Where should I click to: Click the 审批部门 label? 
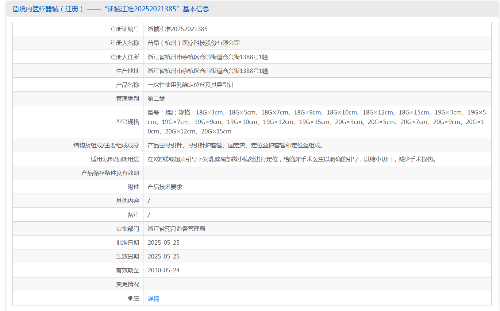(127, 229)
